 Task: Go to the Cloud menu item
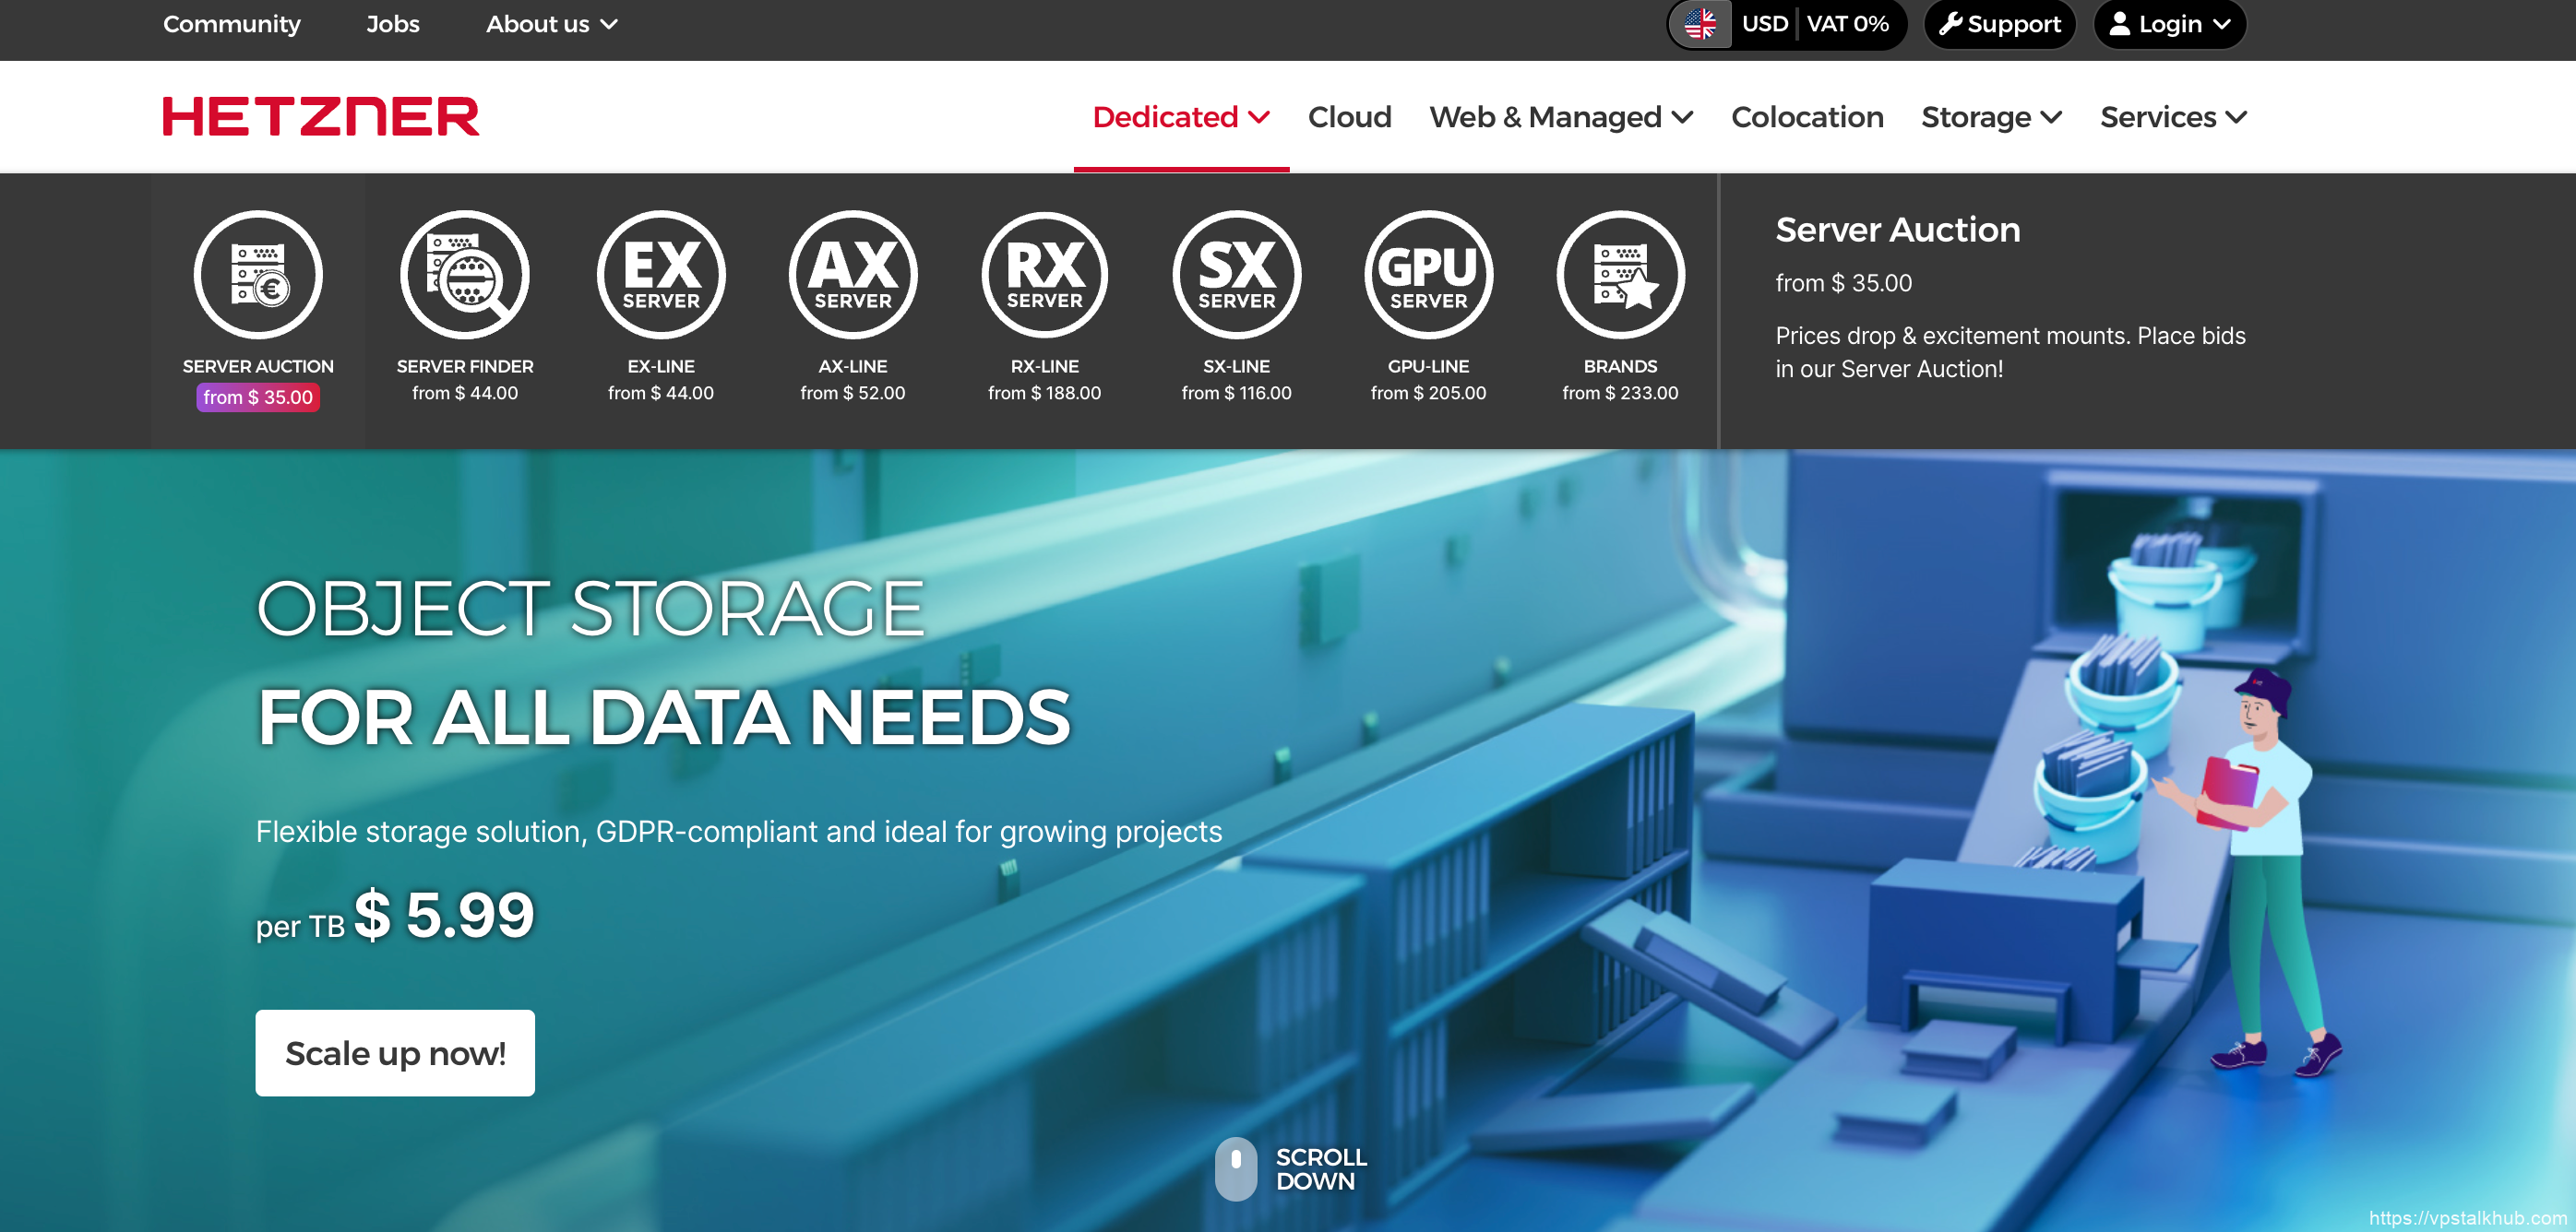click(x=1349, y=117)
